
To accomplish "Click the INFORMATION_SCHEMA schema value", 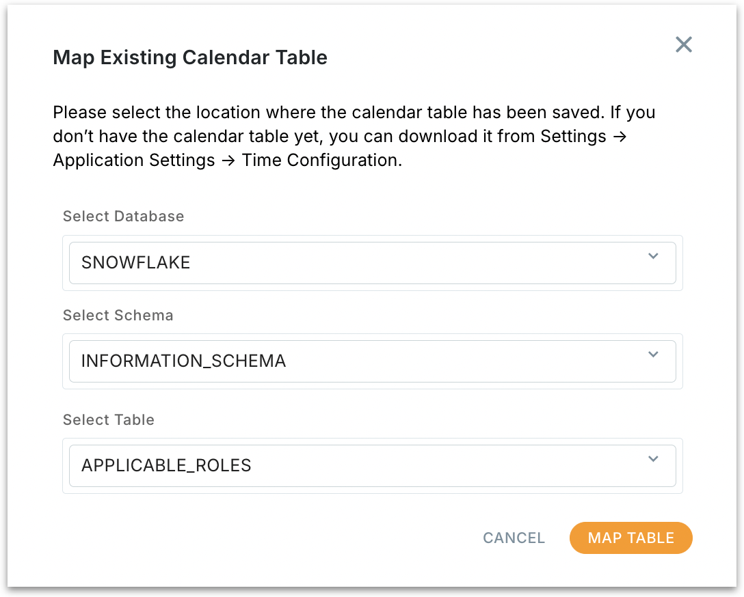I will tap(183, 361).
